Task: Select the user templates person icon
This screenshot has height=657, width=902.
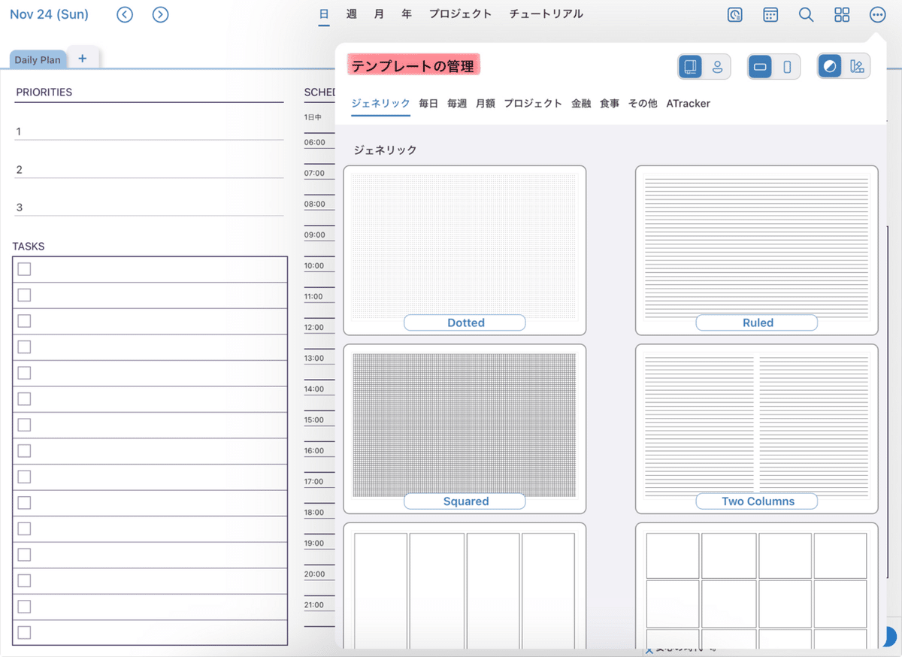Action: [x=717, y=67]
